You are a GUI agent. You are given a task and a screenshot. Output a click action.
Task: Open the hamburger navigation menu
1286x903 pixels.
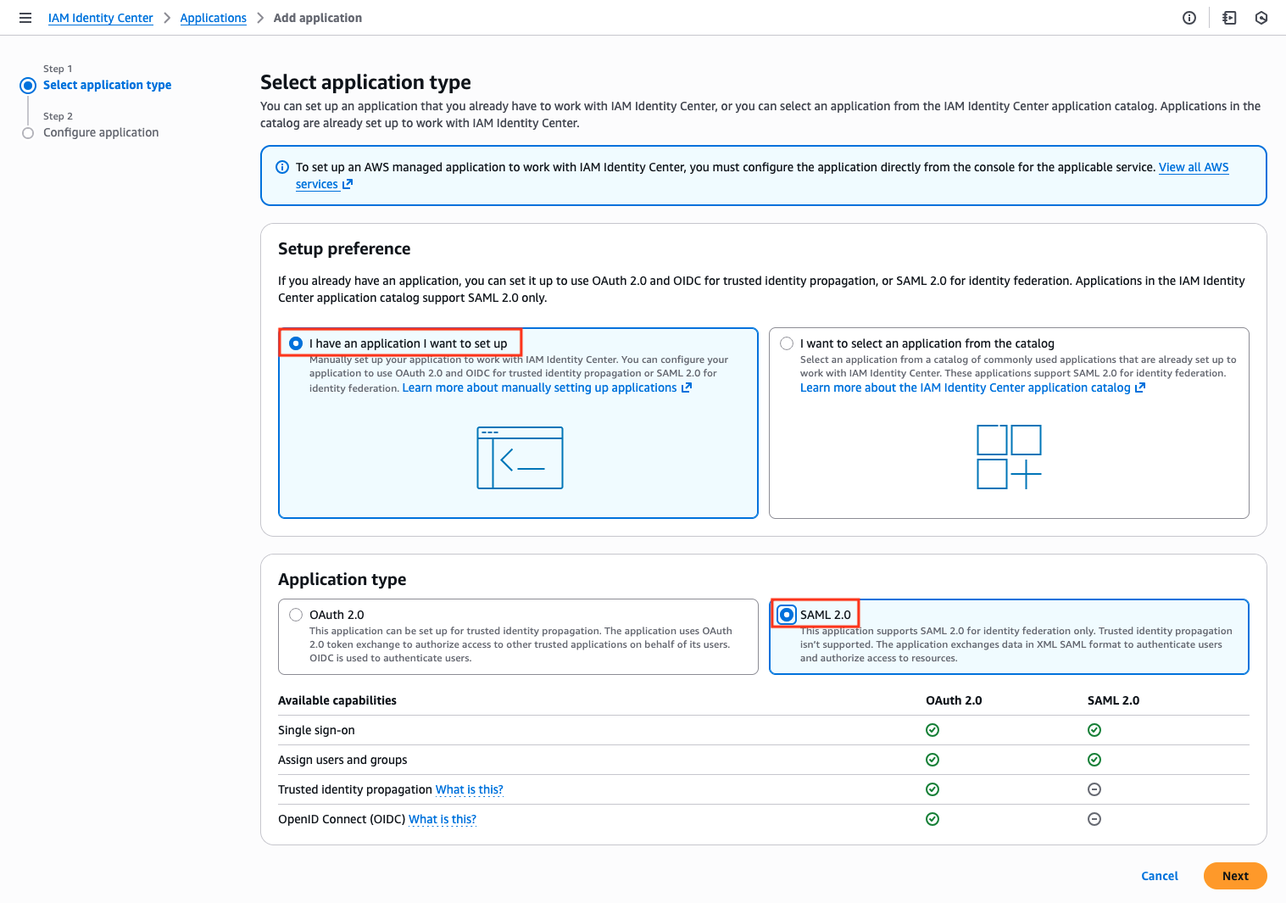25,18
